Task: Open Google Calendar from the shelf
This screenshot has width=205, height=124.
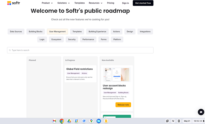Action: 76,121
